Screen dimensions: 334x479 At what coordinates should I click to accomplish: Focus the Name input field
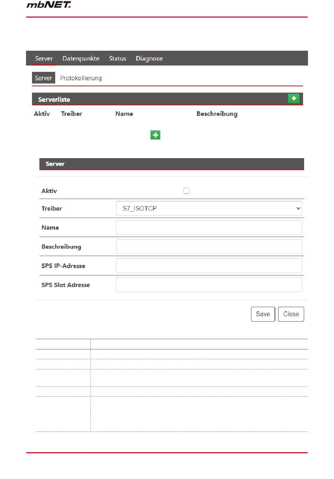(209, 228)
